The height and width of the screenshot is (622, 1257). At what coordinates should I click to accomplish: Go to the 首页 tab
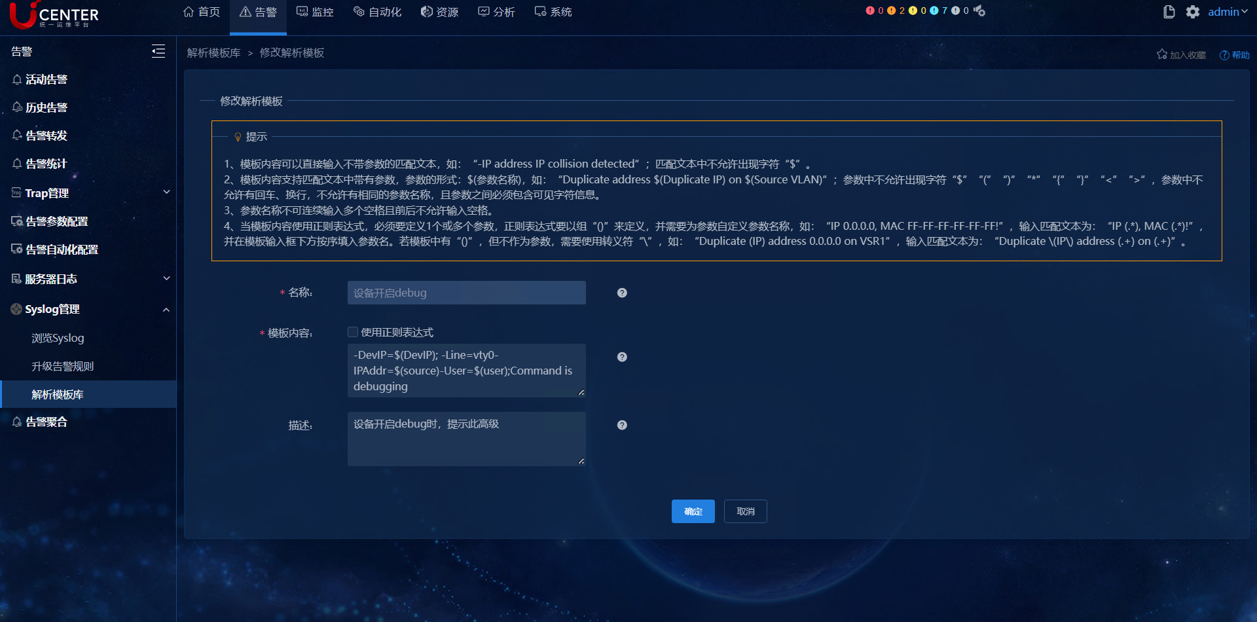202,12
